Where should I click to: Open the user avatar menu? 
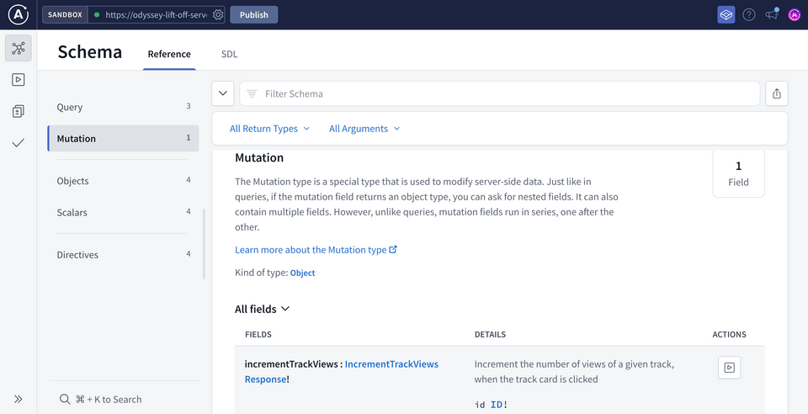[x=794, y=15]
